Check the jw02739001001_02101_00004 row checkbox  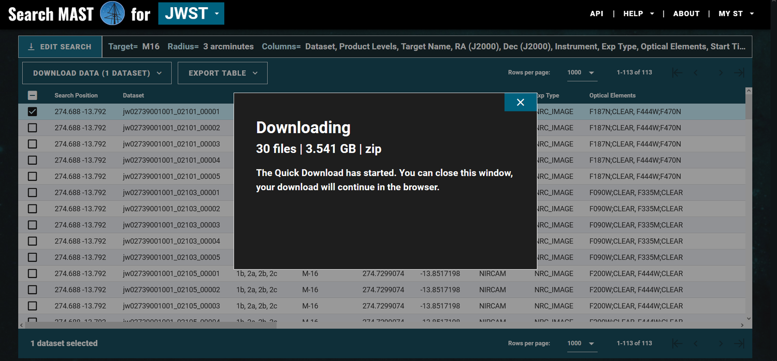click(x=32, y=160)
